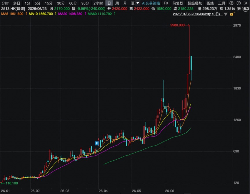Click the volume 298.23万 value

[210, 9]
